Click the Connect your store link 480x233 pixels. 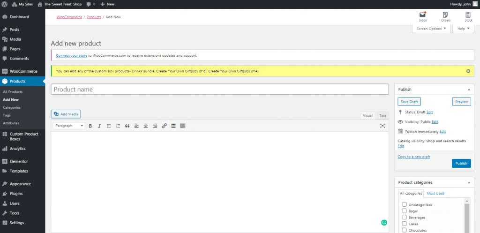(72, 56)
